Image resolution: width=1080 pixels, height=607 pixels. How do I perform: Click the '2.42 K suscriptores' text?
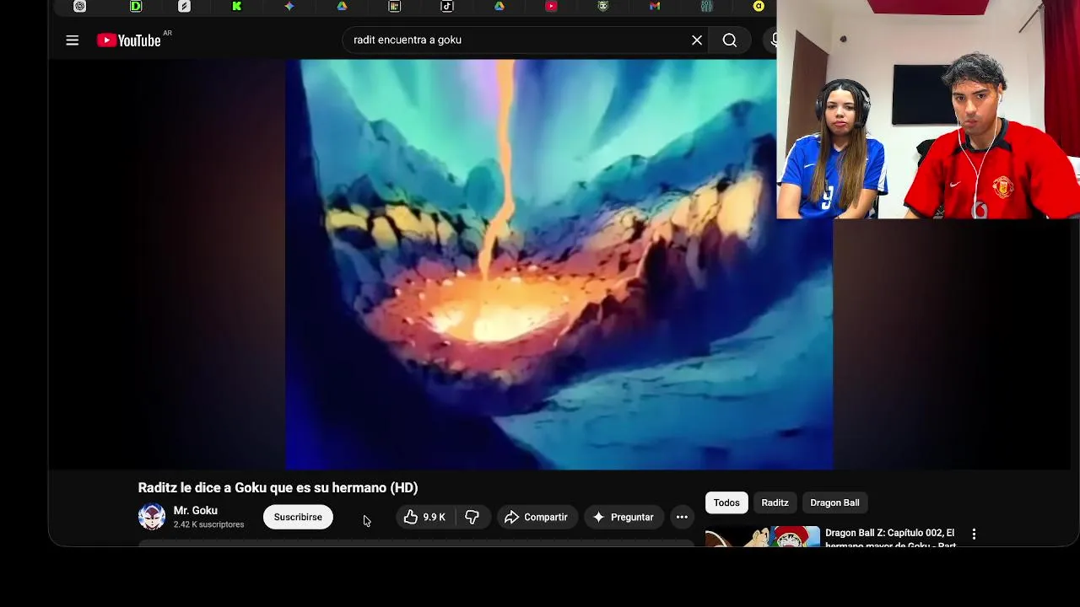208,524
